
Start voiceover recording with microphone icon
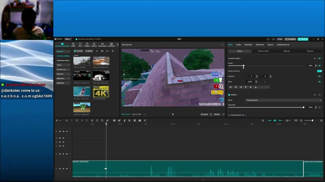[263, 121]
